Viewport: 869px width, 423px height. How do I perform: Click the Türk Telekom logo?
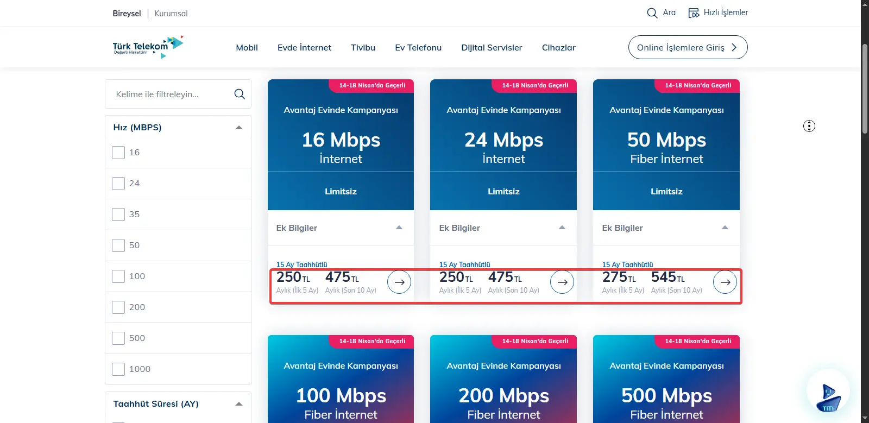148,47
